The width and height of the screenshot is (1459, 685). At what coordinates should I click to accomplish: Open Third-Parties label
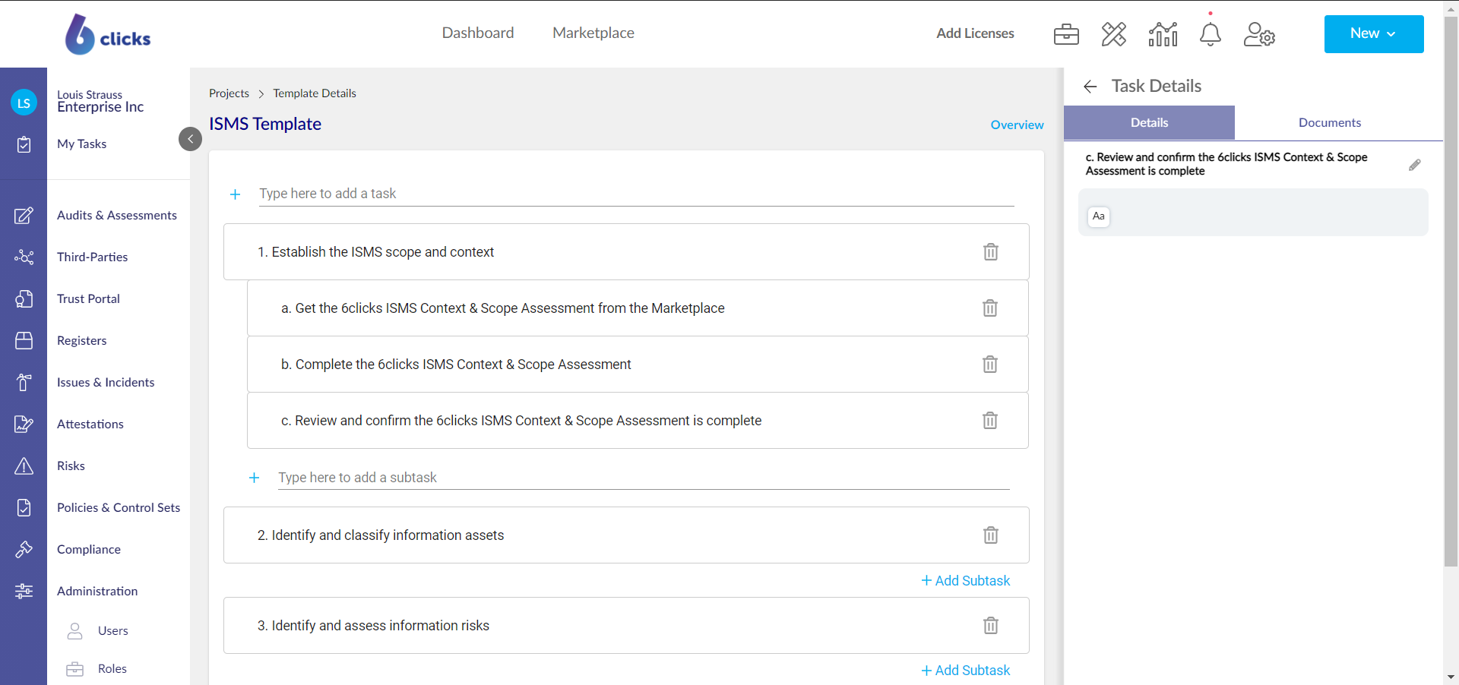click(x=92, y=257)
